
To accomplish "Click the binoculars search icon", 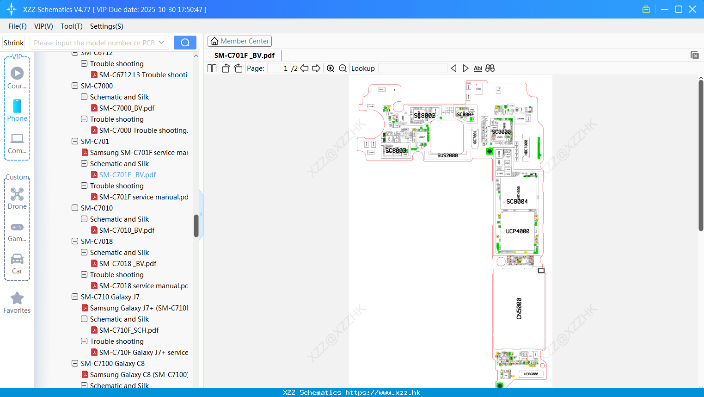I will point(490,68).
